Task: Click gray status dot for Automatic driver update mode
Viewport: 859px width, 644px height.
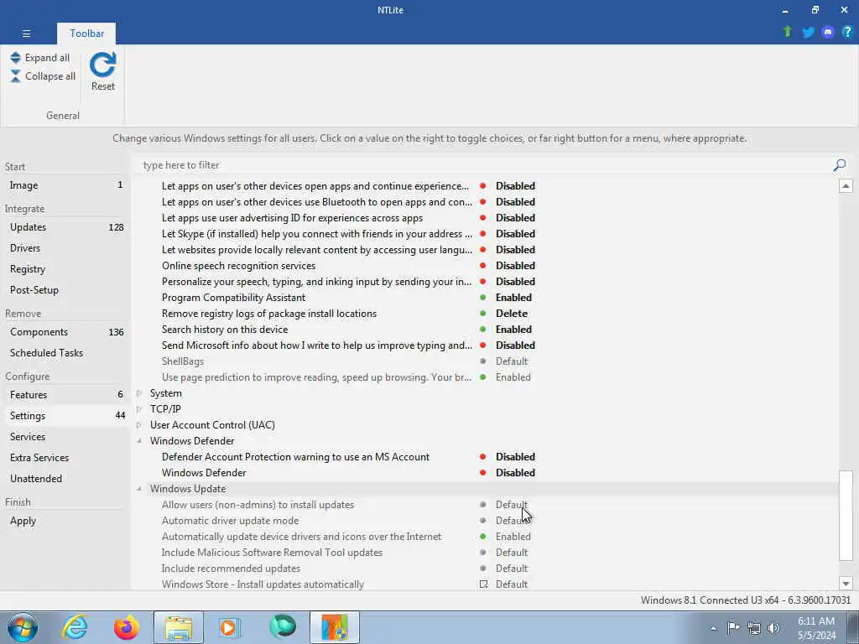Action: point(482,521)
